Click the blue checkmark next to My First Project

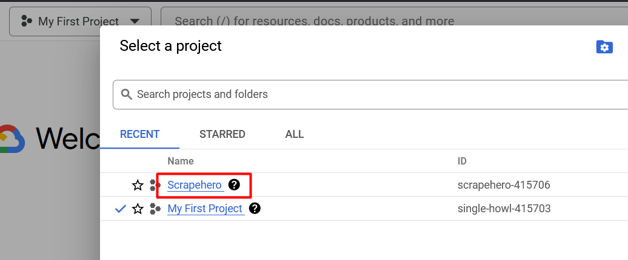coord(121,209)
